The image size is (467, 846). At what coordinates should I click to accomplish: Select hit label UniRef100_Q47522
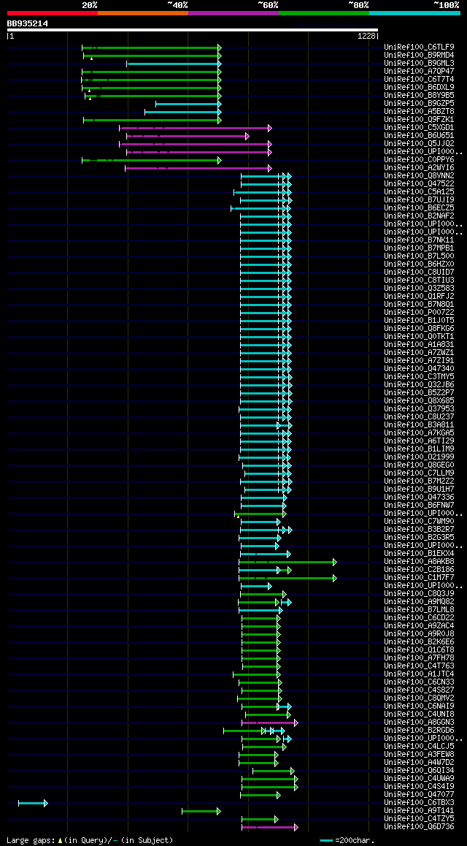click(x=419, y=183)
